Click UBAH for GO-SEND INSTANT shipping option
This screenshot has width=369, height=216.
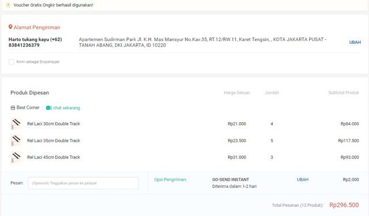pos(303,180)
